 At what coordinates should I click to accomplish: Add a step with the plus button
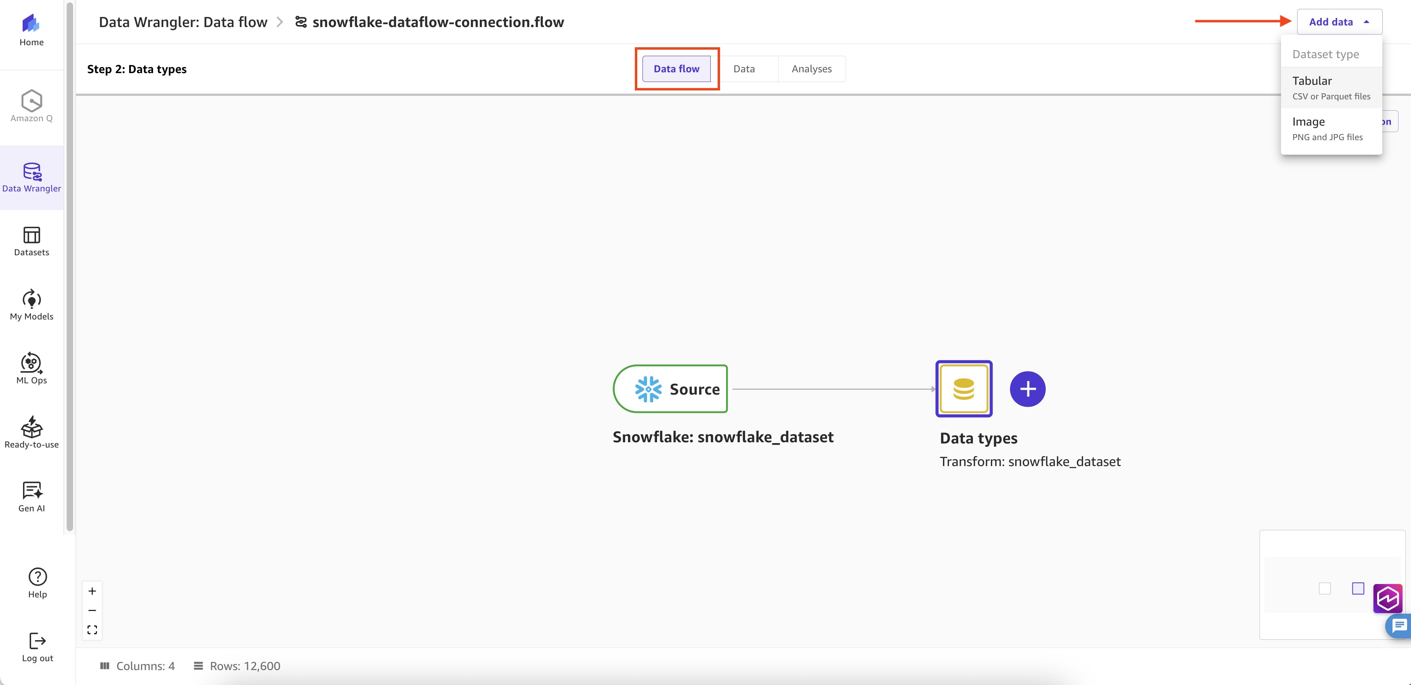[x=1027, y=389]
